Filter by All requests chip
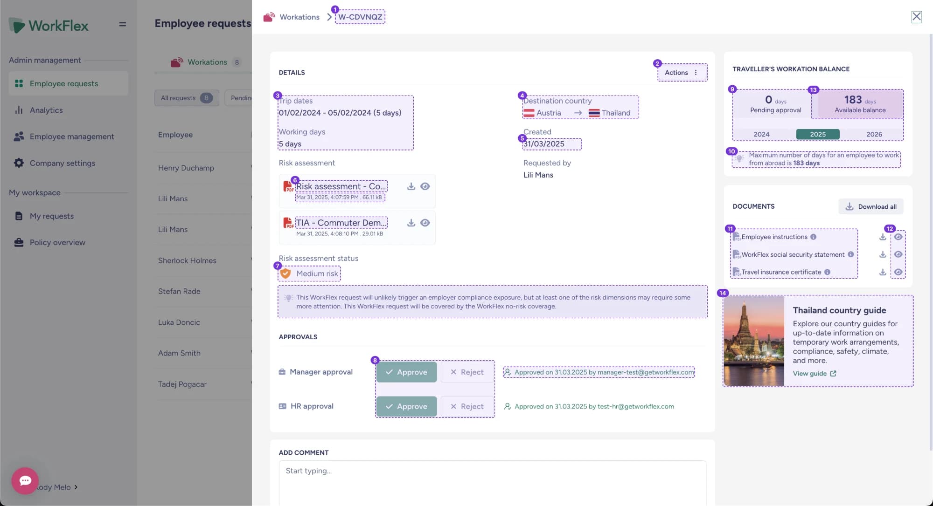The height and width of the screenshot is (506, 933). (x=187, y=98)
